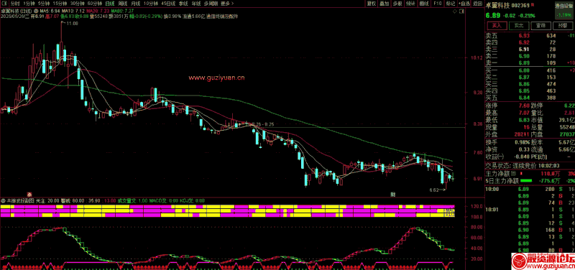Add stock via +自选 button

464,4
